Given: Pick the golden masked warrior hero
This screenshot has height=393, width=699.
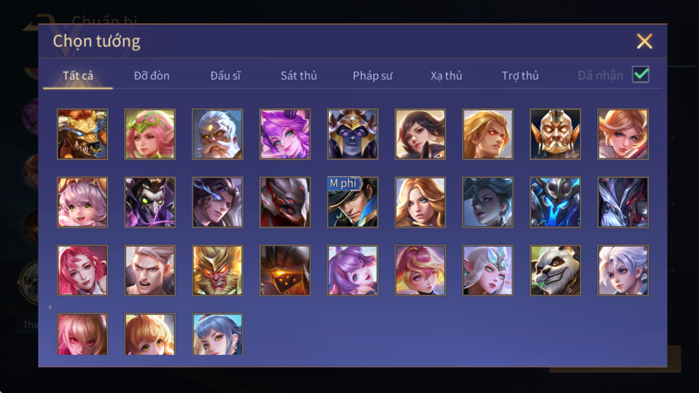Looking at the screenshot, I should pyautogui.click(x=555, y=134).
